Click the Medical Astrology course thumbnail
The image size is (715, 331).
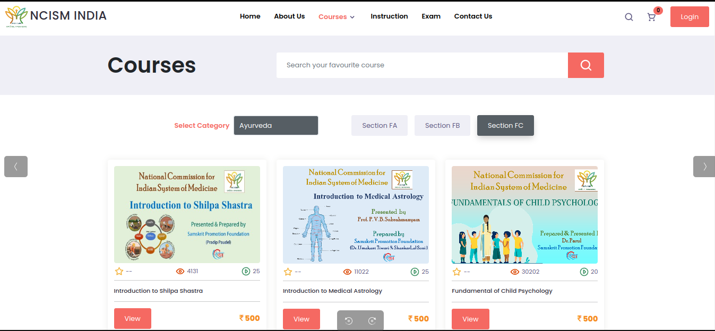pyautogui.click(x=356, y=215)
